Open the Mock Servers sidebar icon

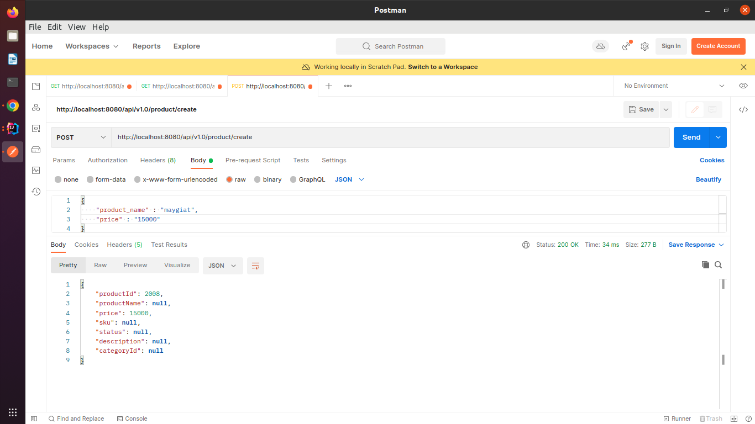(36, 149)
